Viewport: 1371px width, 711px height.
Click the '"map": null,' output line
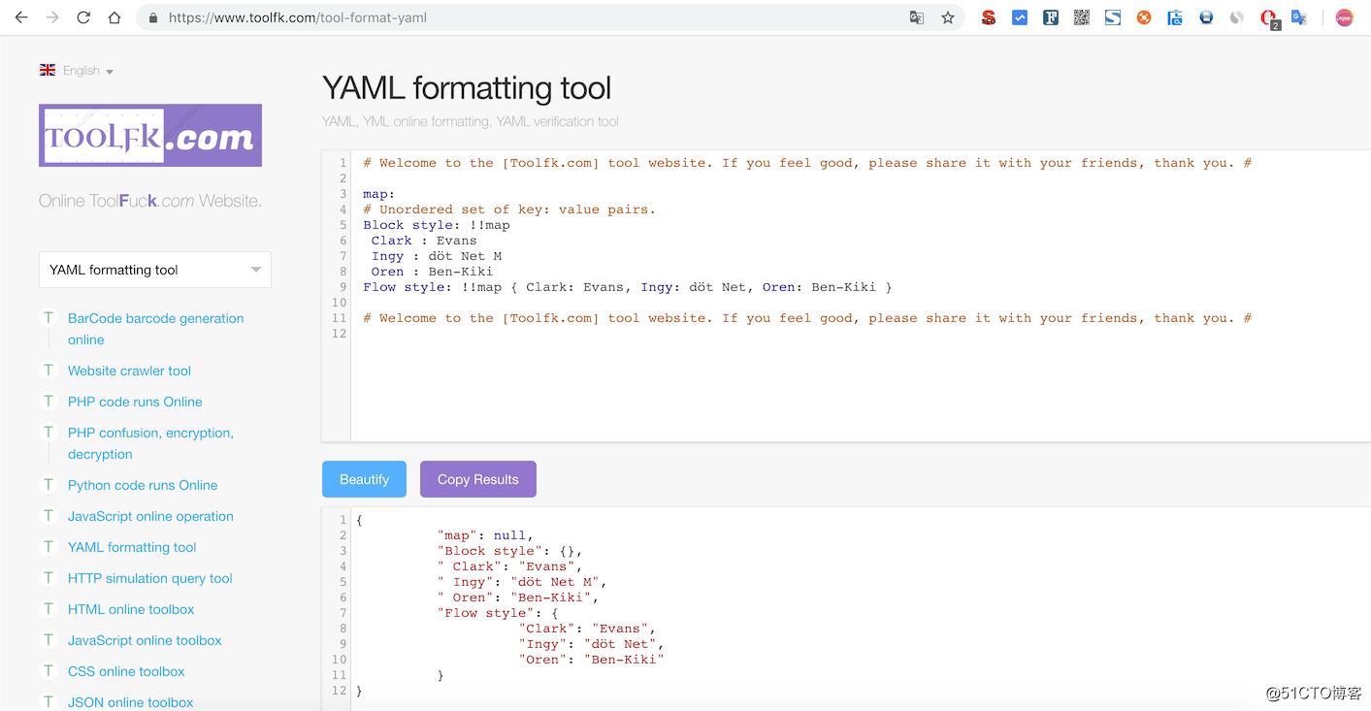pos(485,535)
